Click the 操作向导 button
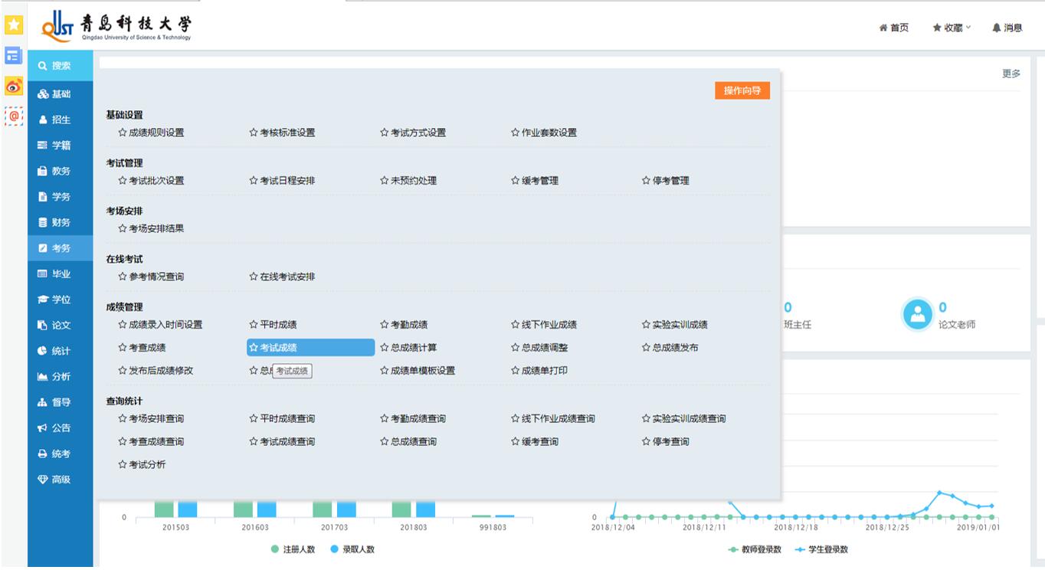Screen dimensions: 1045x570 [x=742, y=90]
